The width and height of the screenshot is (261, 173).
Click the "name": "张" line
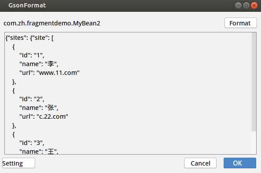pos(39,108)
